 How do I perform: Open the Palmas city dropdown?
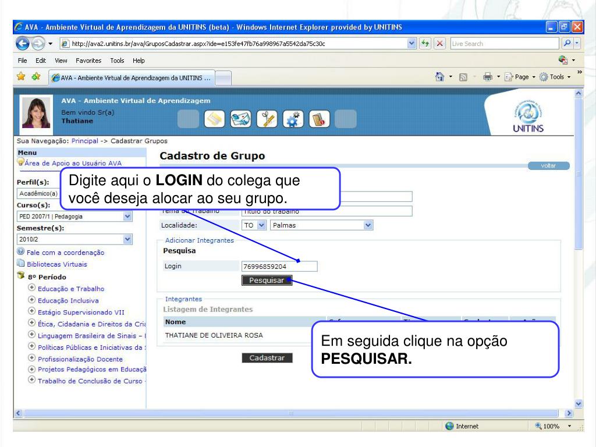point(368,225)
